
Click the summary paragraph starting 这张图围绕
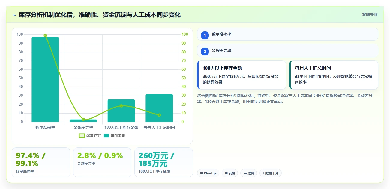tap(285, 99)
